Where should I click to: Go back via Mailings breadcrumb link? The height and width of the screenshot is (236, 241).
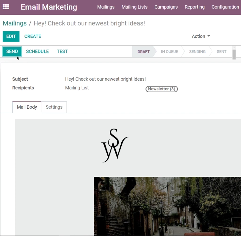point(15,23)
